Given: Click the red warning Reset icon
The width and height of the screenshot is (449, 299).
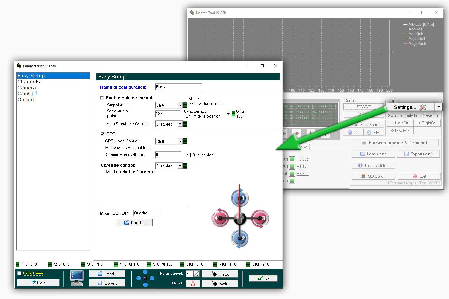Looking at the screenshot, I should (193, 283).
